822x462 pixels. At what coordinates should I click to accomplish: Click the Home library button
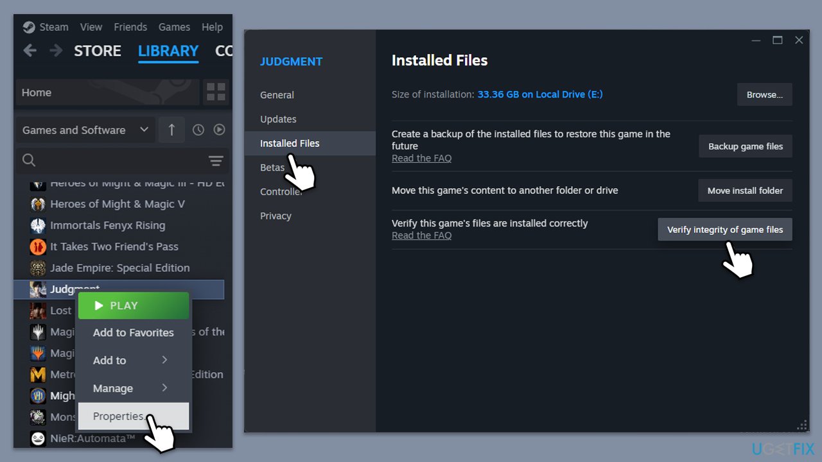coord(107,92)
